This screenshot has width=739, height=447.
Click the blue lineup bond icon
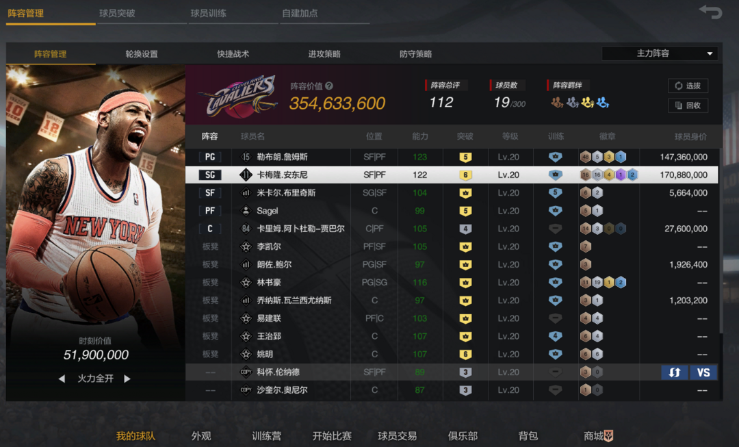click(602, 102)
